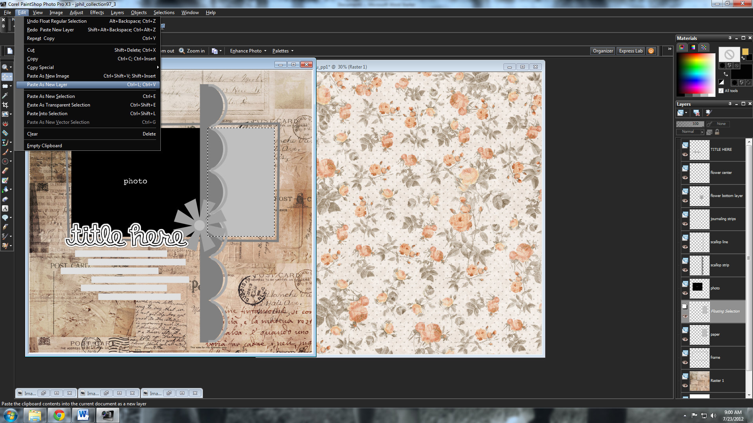
Task: Click the gold foreground color swatch
Action: (745, 52)
